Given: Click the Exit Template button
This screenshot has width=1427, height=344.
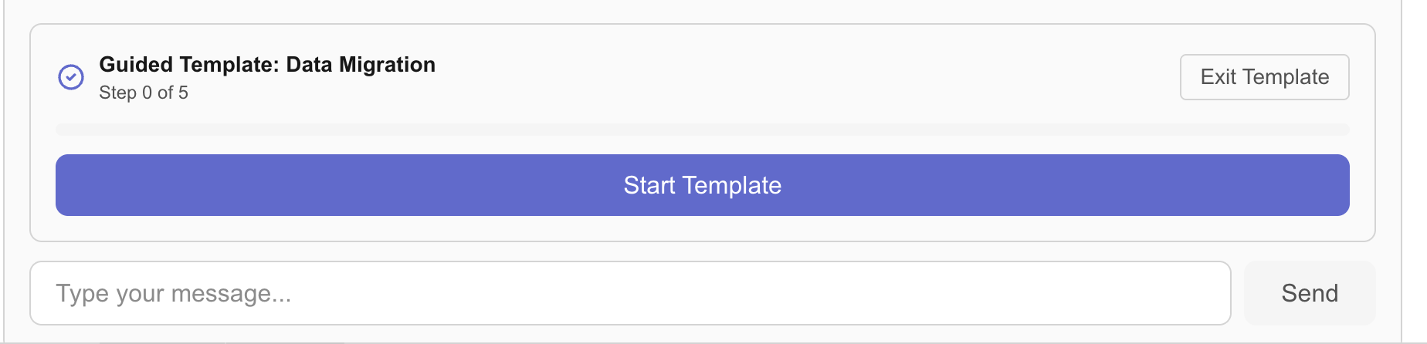Looking at the screenshot, I should [1264, 77].
